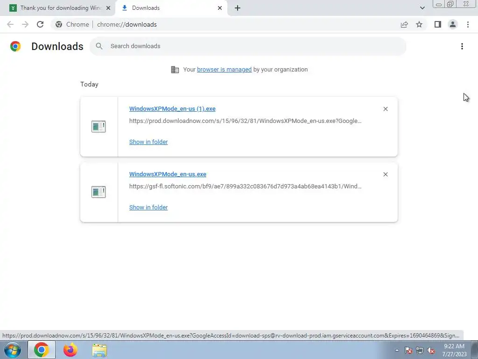Go back to previous page
The width and height of the screenshot is (478, 359).
pyautogui.click(x=10, y=24)
